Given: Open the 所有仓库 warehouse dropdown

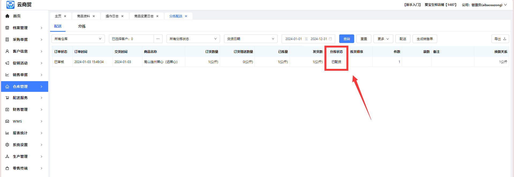Looking at the screenshot, I should [78, 39].
